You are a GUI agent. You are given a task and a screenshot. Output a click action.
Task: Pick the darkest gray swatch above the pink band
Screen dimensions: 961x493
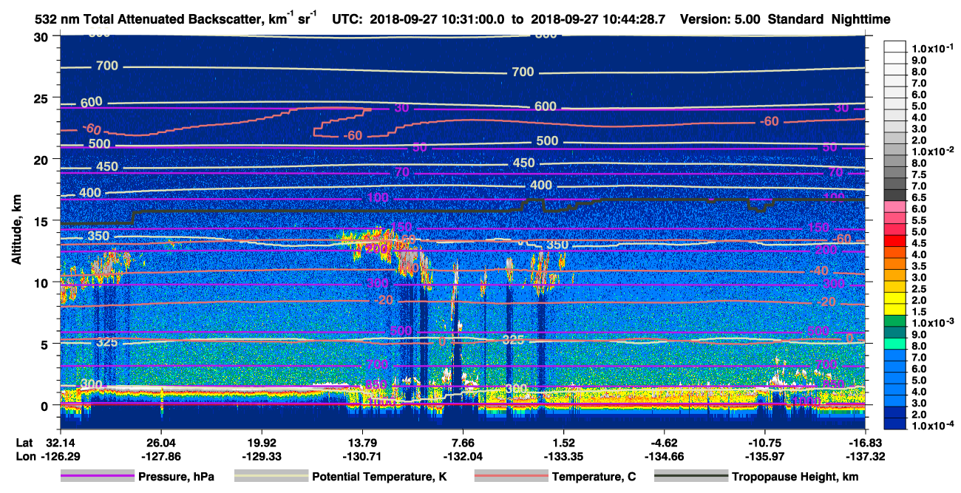coord(894,195)
